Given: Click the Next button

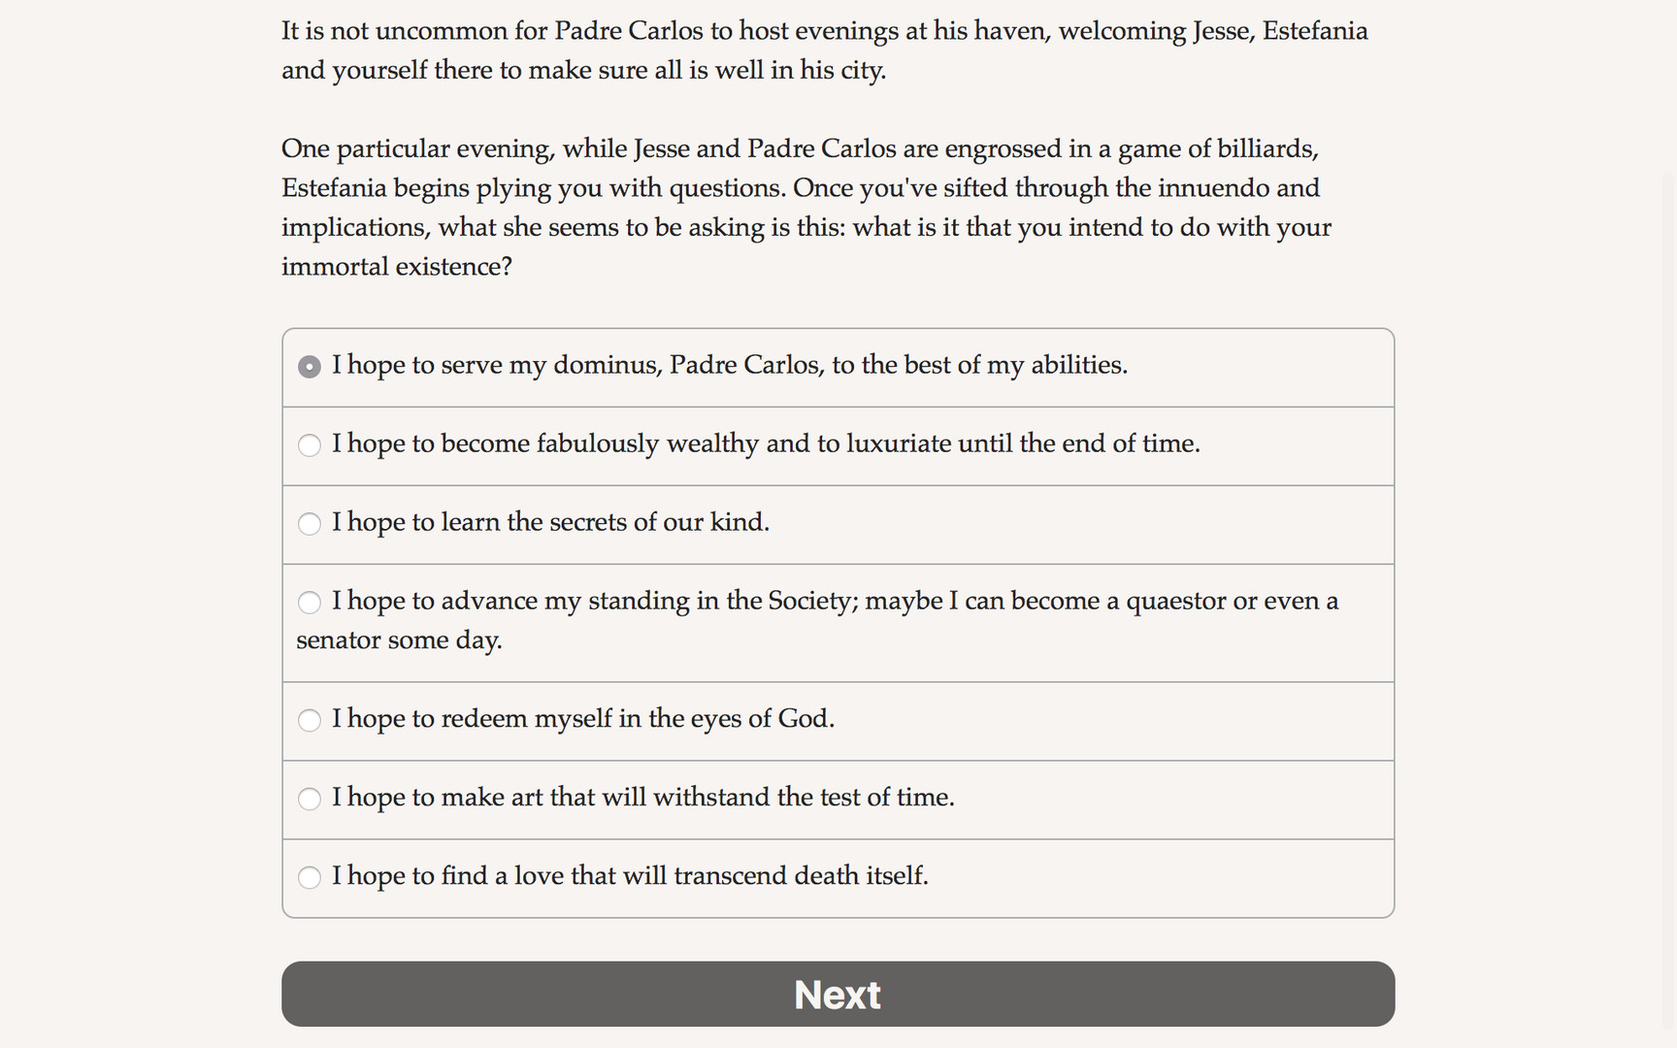Looking at the screenshot, I should pos(838,994).
